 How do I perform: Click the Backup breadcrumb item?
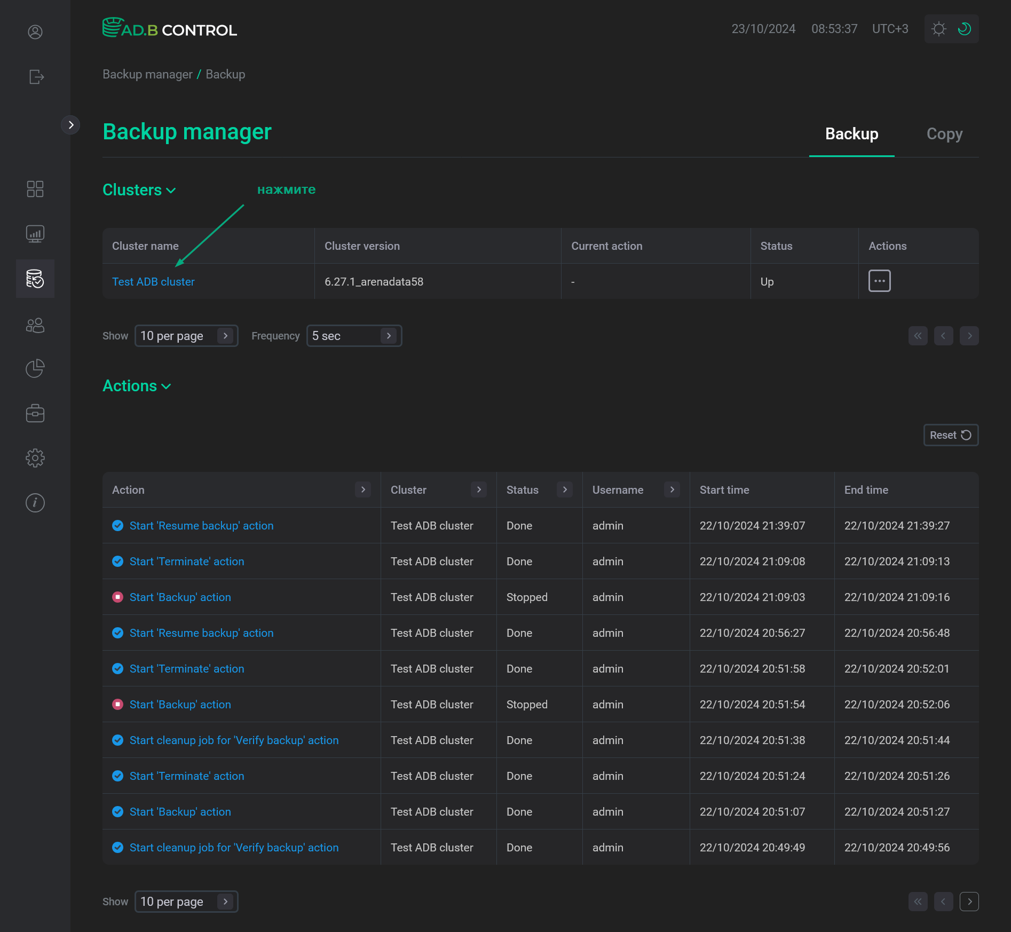(x=225, y=74)
